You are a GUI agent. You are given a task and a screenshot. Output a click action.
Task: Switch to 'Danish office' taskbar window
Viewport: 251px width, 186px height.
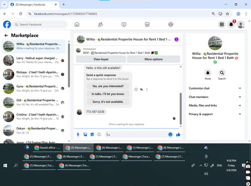47,148
